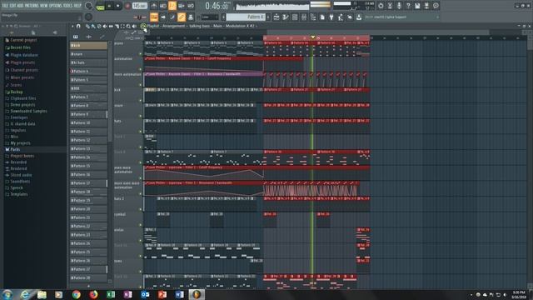Mute the hats track green dot
The height and width of the screenshot is (300, 533).
pyautogui.click(x=140, y=132)
